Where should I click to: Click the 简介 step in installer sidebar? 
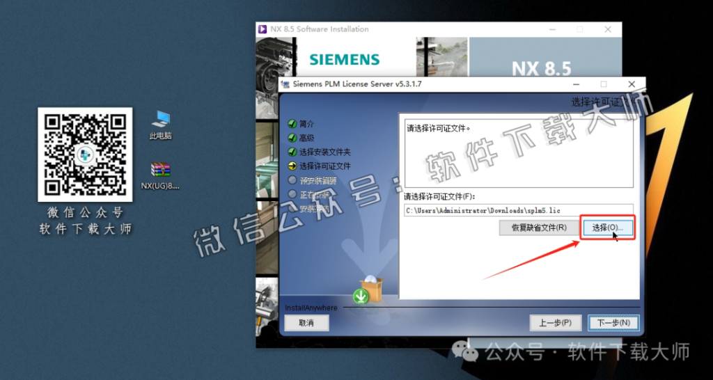(x=306, y=124)
